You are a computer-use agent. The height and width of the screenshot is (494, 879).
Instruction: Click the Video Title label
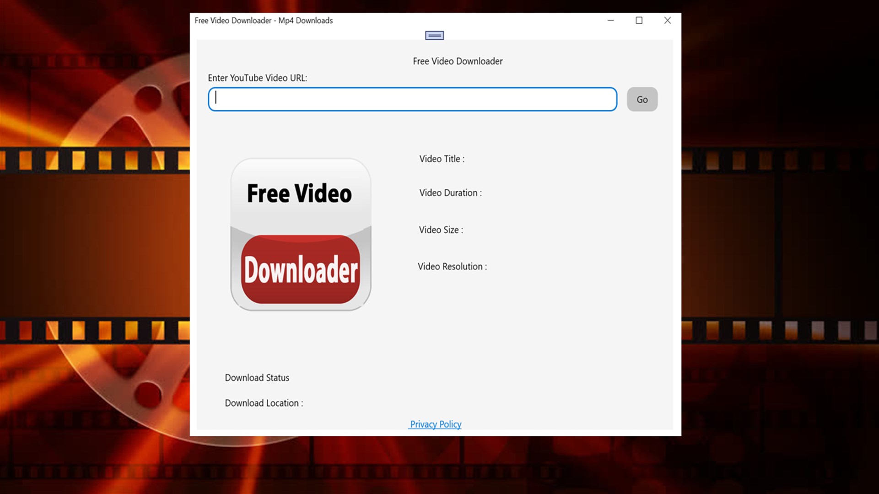pos(442,159)
